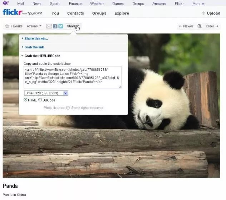Select the HTML radio button
This screenshot has width=226, height=200.
tap(25, 100)
